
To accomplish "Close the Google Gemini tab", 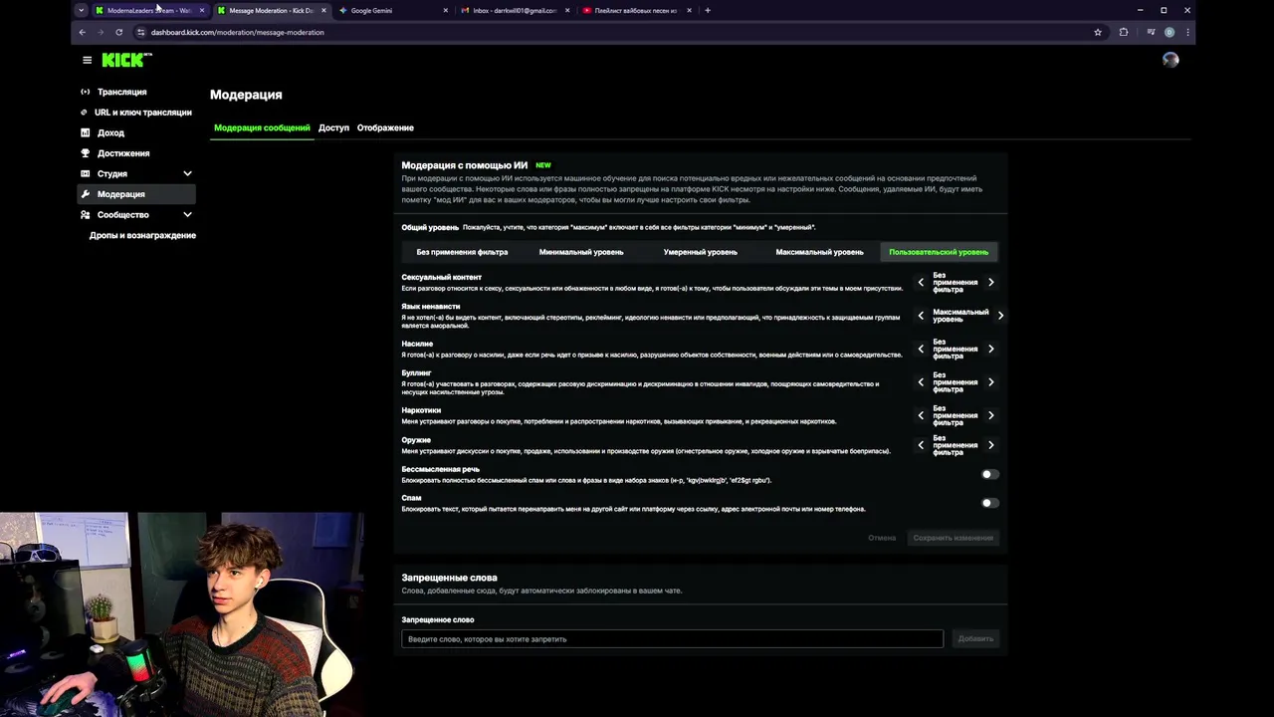I will pyautogui.click(x=445, y=10).
